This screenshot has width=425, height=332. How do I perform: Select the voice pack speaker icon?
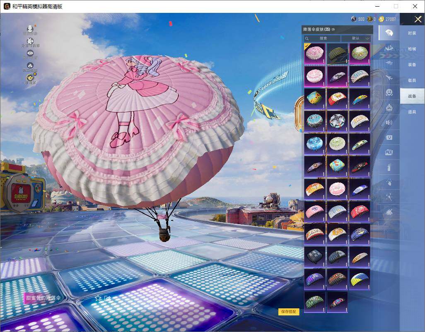(389, 122)
